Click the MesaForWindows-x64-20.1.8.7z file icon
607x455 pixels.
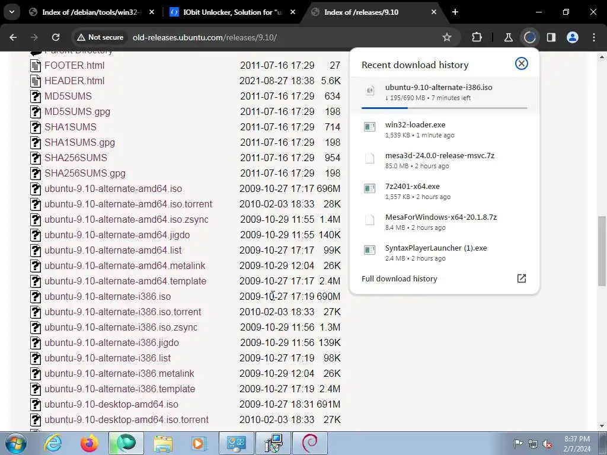pyautogui.click(x=370, y=219)
